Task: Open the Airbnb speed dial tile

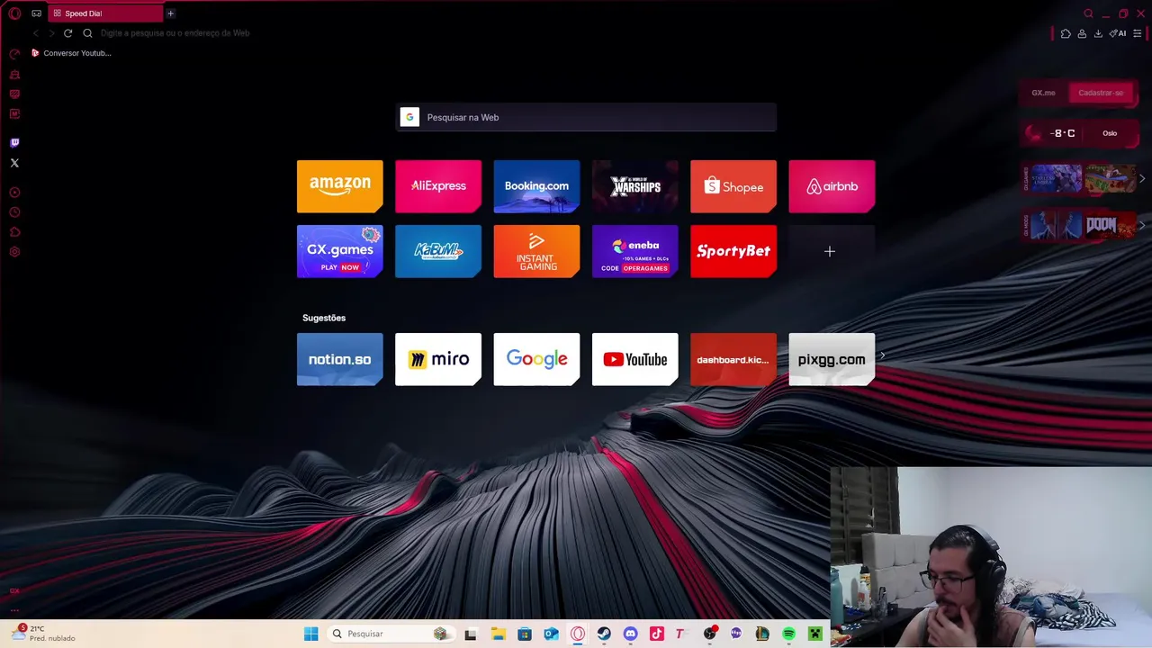Action: pos(832,186)
